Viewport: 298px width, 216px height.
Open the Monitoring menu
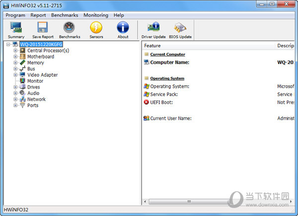pos(96,15)
